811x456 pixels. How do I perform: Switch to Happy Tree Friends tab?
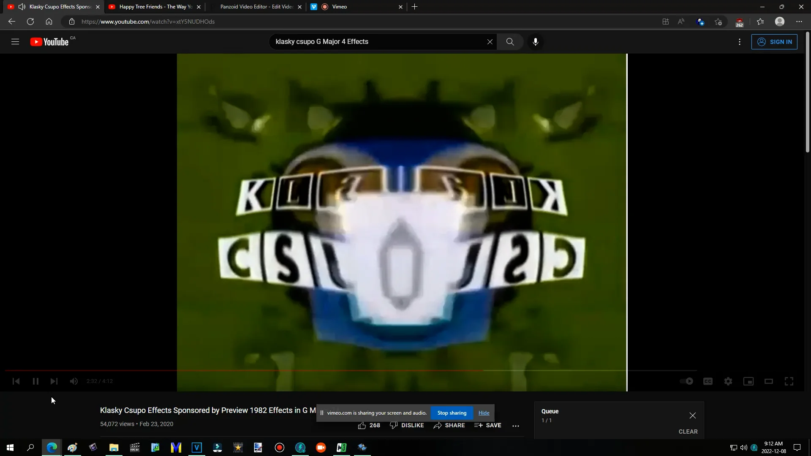(x=154, y=7)
